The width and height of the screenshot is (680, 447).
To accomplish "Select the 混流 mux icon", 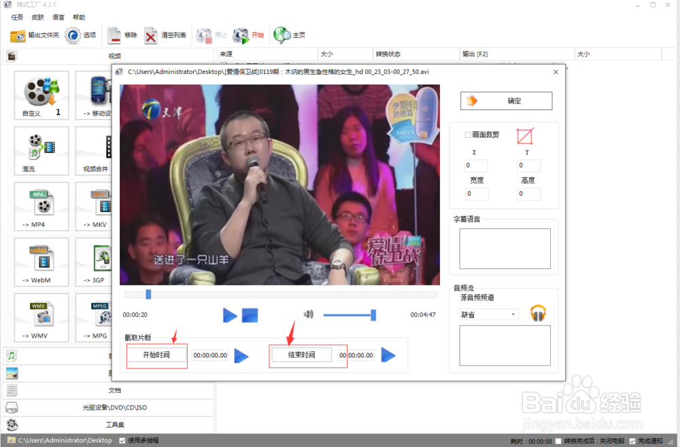I will click(41, 150).
